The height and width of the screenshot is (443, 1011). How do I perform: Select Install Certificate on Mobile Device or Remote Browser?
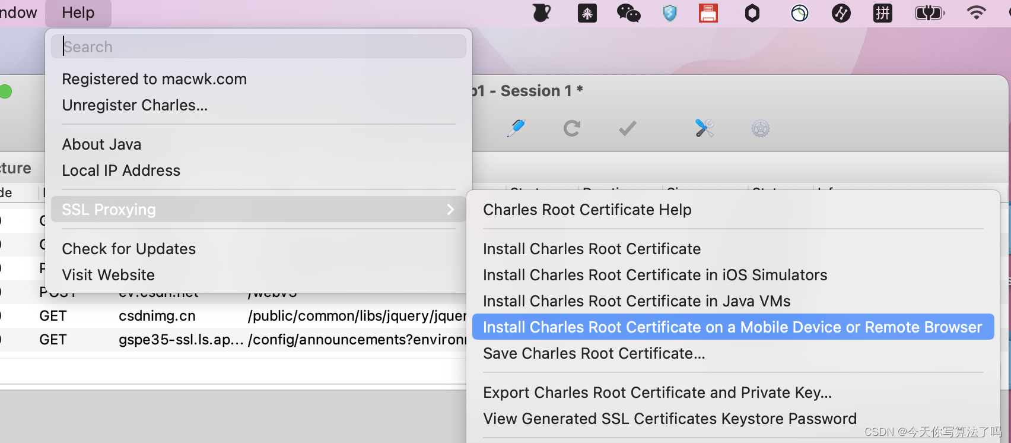[733, 327]
